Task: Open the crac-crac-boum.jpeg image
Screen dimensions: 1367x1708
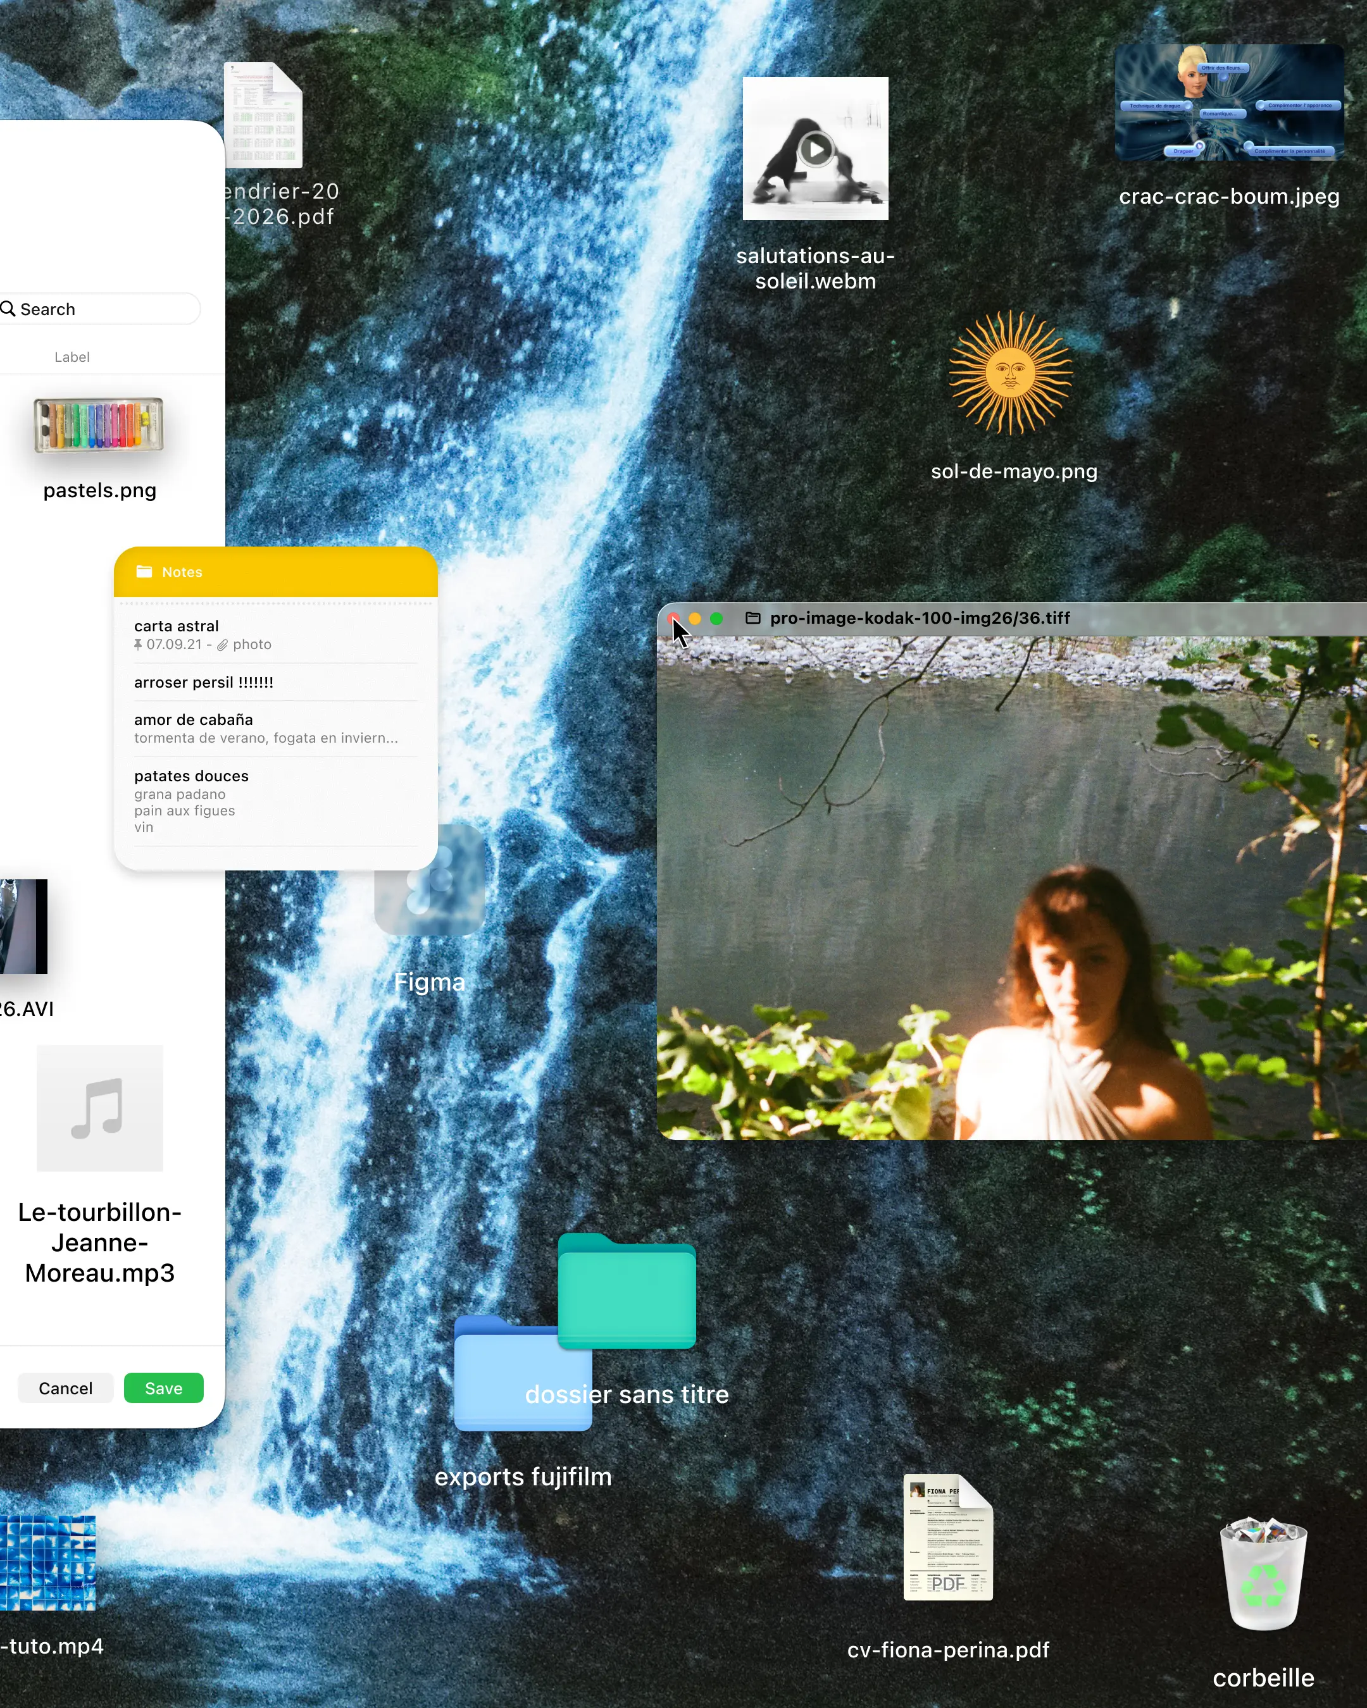Action: click(1228, 102)
